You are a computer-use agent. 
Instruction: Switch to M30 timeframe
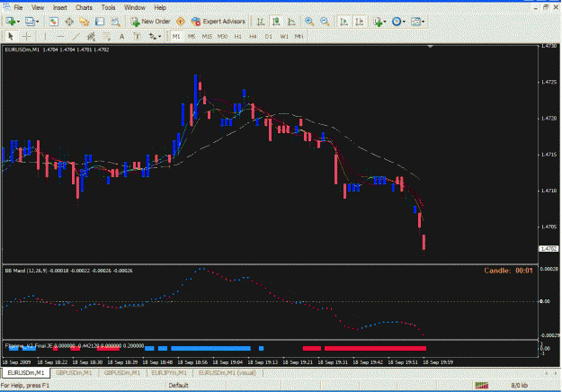pyautogui.click(x=222, y=37)
